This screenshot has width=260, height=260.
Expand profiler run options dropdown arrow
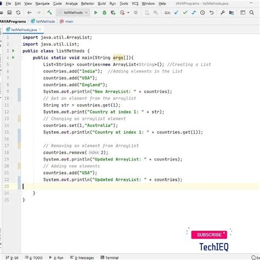click(x=128, y=13)
